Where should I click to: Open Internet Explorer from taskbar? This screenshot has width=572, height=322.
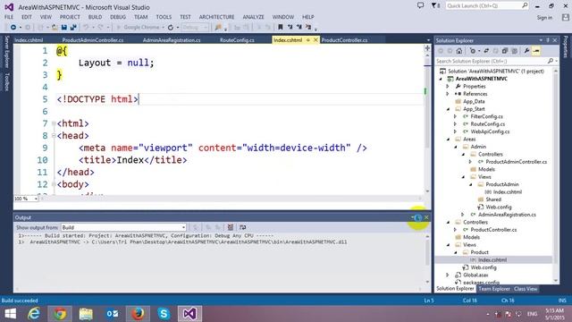tap(34, 314)
